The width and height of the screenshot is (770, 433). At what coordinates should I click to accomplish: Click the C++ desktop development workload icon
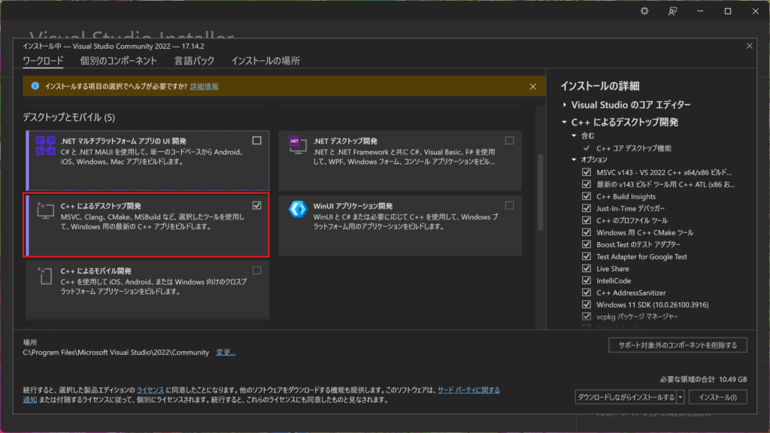click(x=45, y=210)
